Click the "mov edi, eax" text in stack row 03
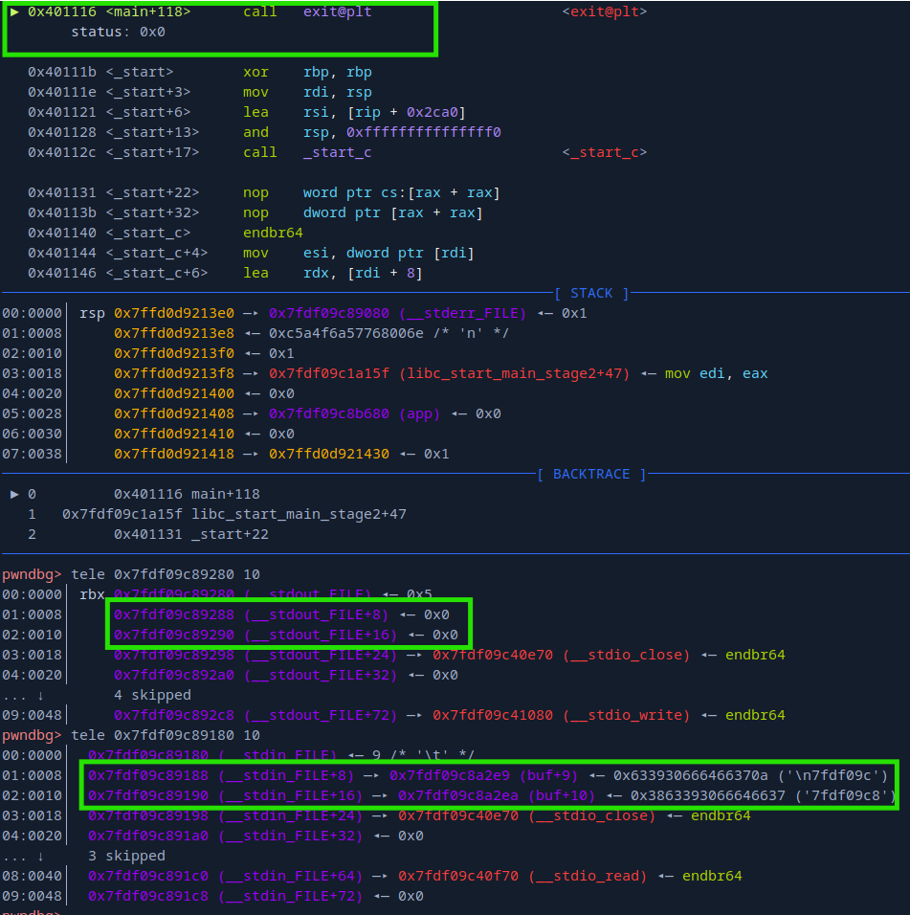910x915 pixels. point(716,373)
